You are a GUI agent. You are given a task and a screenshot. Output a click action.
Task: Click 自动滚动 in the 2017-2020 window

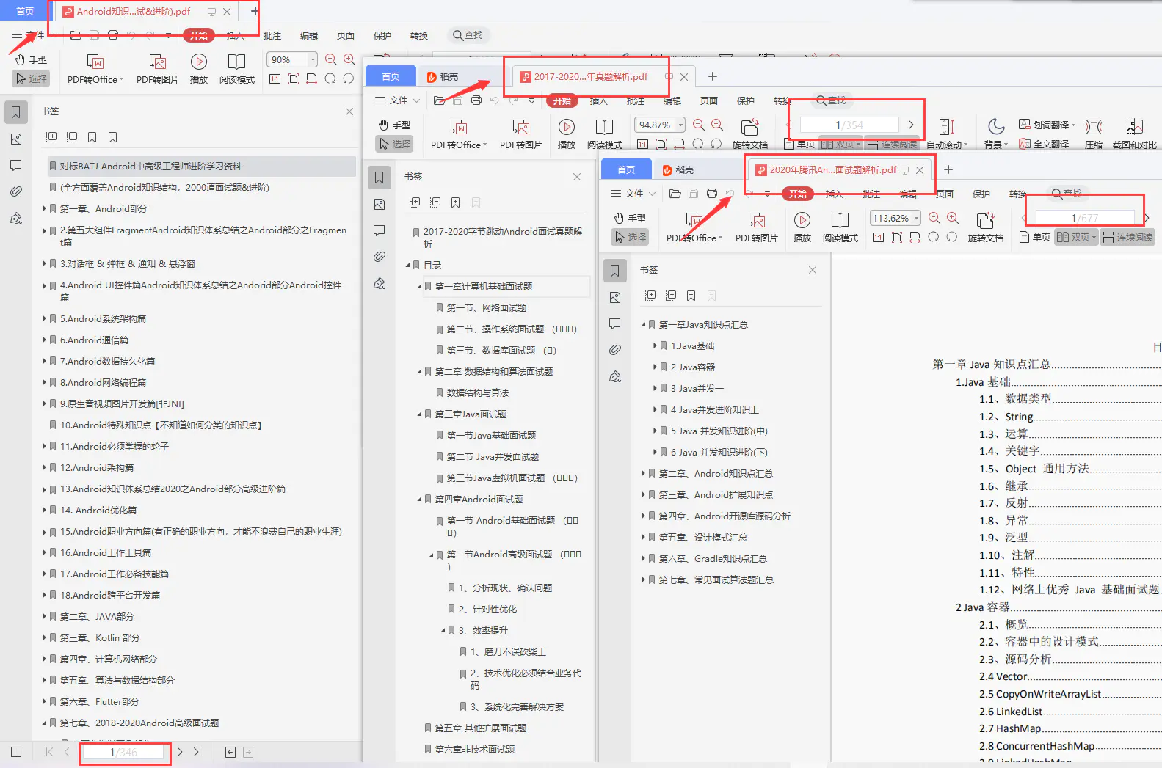point(947,134)
